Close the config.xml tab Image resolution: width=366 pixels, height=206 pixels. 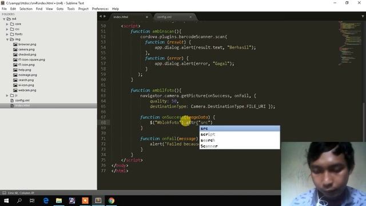point(190,17)
